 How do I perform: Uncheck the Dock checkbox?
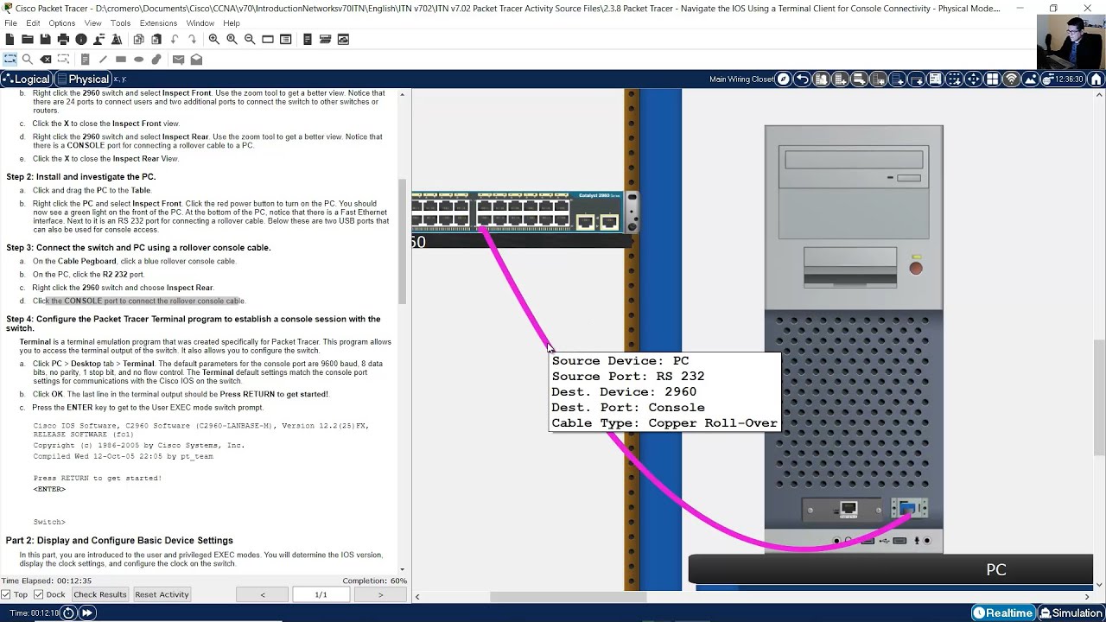coord(39,594)
